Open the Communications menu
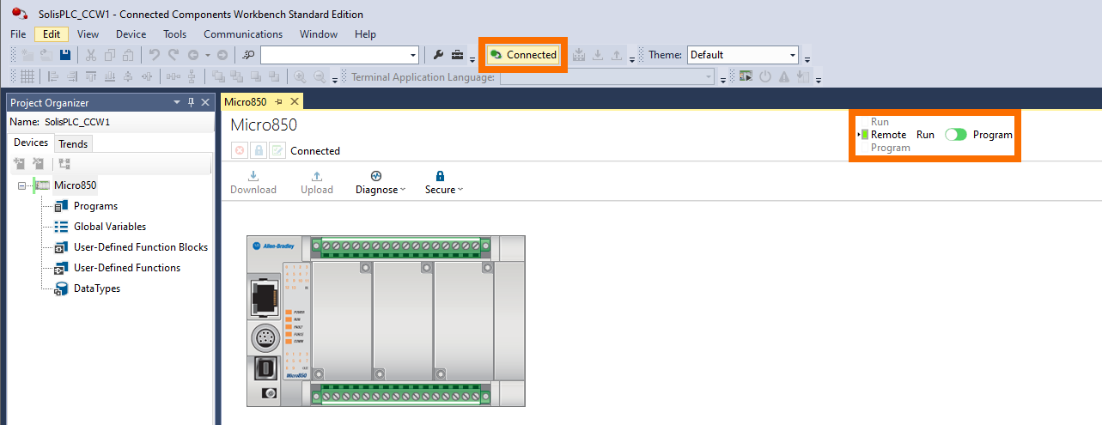This screenshot has height=425, width=1102. 243,34
